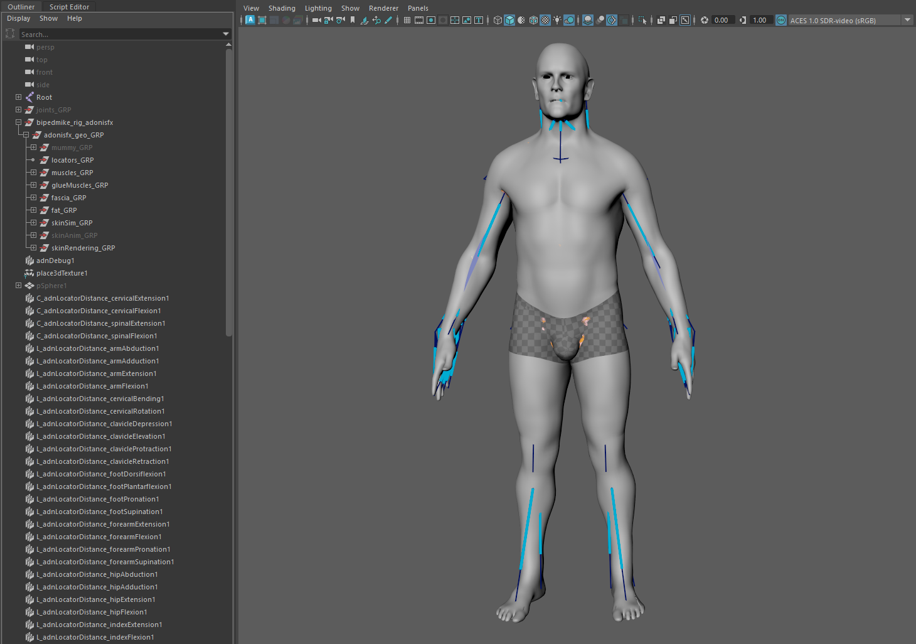Select muscles_GRP in the Outliner

(72, 173)
